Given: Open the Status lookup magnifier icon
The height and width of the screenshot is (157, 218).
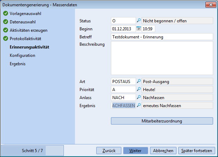Looking at the screenshot, I should [x=139, y=21].
